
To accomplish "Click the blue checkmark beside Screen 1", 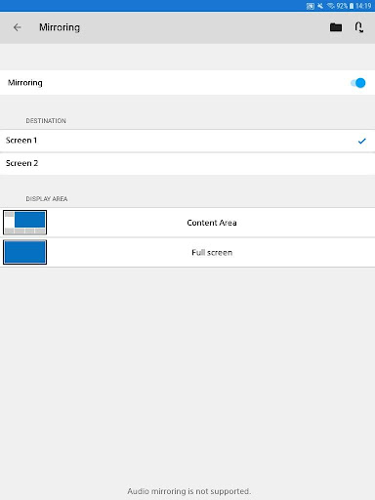I will (x=362, y=141).
